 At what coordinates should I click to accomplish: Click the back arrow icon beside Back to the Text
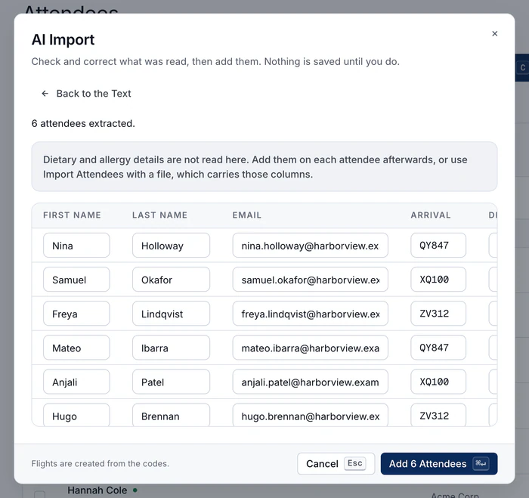[45, 94]
